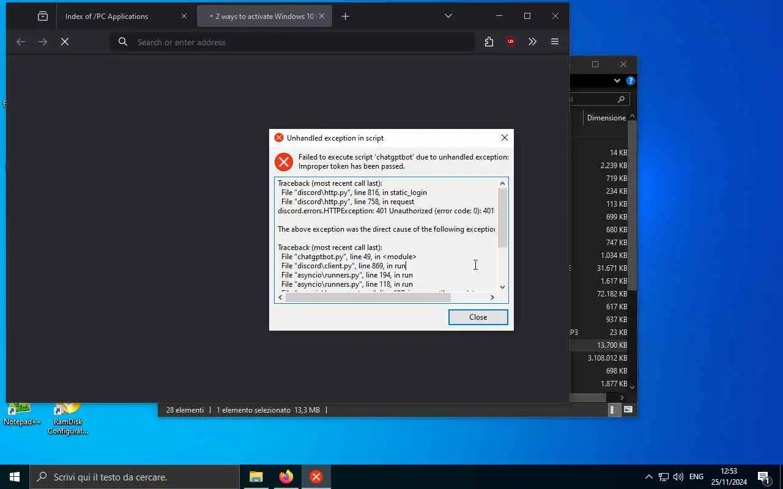Go back one page in browser
Image resolution: width=783 pixels, height=489 pixels.
click(x=21, y=42)
